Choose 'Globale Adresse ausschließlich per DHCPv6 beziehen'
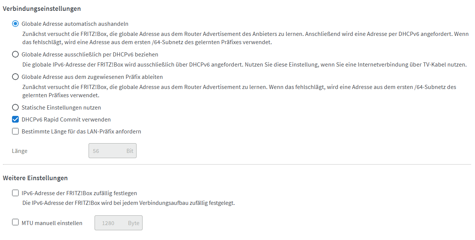The image size is (475, 240). point(15,54)
